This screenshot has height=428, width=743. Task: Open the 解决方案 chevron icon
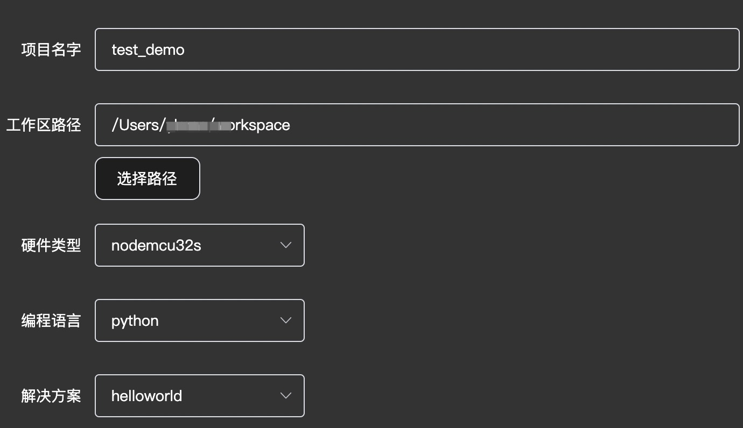[x=285, y=396]
